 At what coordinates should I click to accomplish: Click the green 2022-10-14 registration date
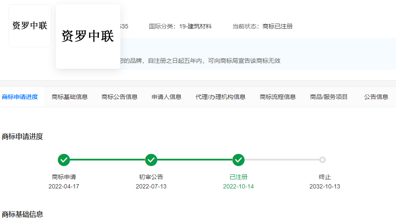[238, 186]
